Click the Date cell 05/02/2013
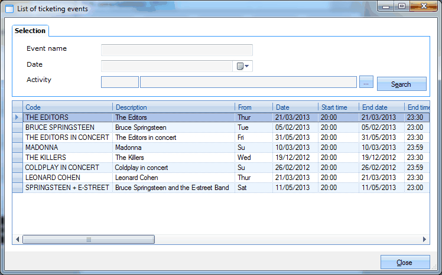Image resolution: width=442 pixels, height=275 pixels. [295, 127]
